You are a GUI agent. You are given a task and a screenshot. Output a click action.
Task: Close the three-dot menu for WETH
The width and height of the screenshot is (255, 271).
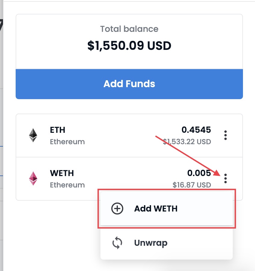[x=225, y=178]
